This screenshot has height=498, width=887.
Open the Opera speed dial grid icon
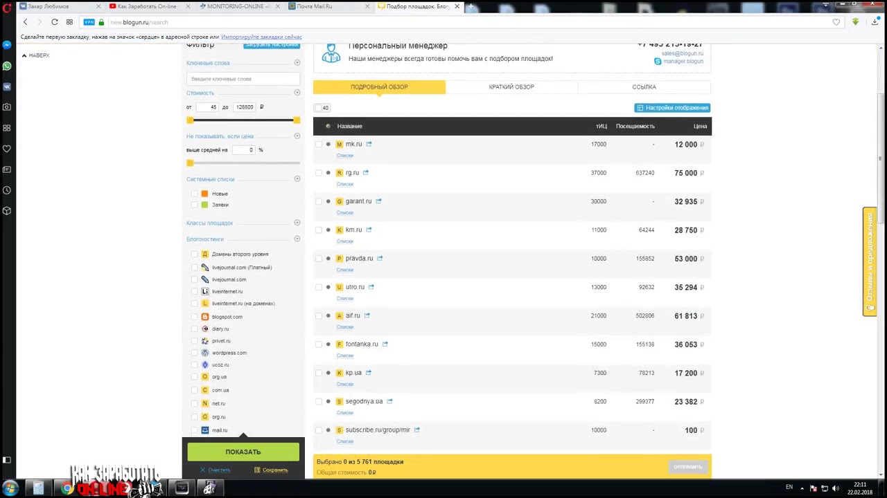point(69,22)
